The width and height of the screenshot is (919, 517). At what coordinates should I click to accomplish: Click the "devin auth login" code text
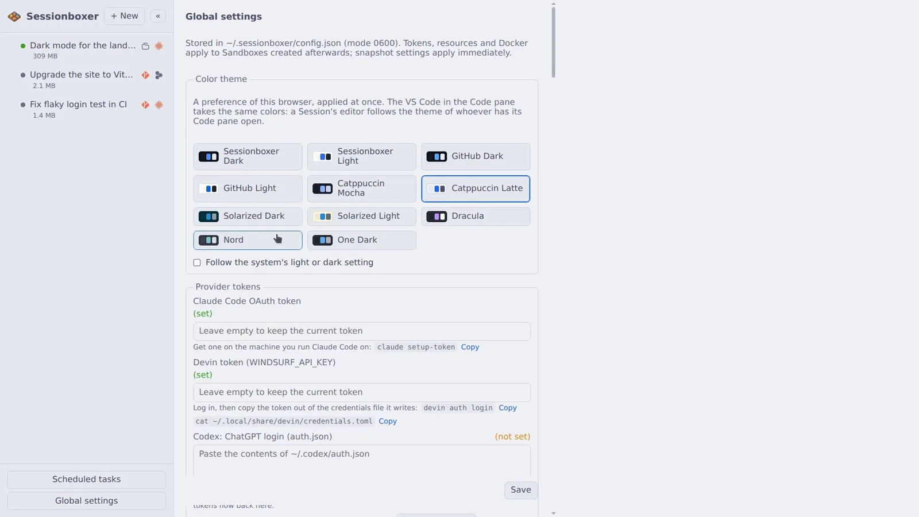pyautogui.click(x=458, y=408)
